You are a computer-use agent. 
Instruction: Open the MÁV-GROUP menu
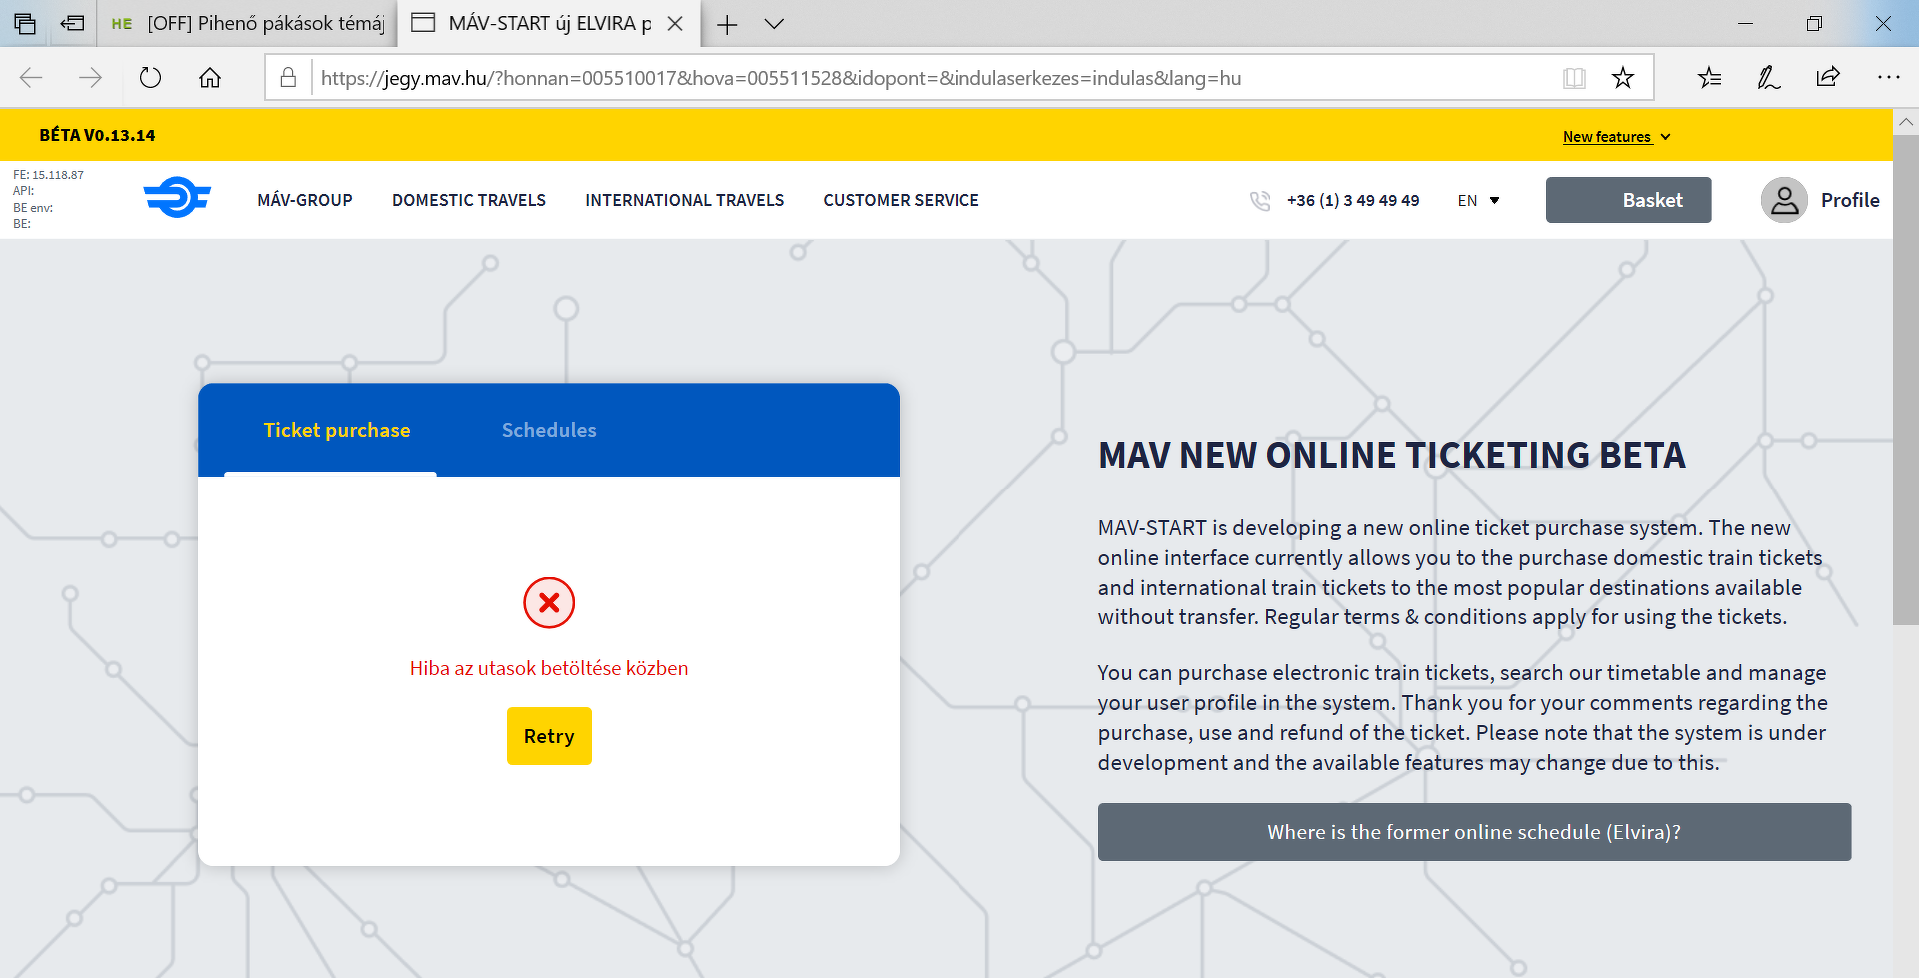point(305,201)
